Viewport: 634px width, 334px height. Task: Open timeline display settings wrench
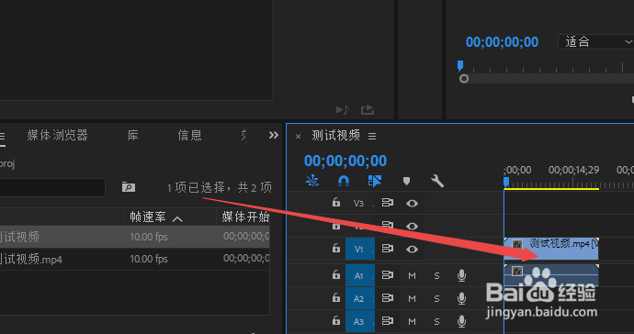437,181
